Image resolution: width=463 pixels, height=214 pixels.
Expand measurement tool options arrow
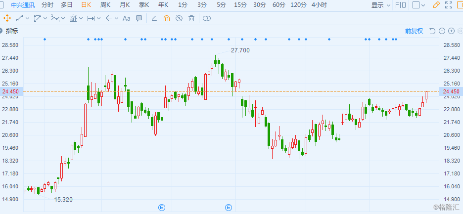pos(81,18)
